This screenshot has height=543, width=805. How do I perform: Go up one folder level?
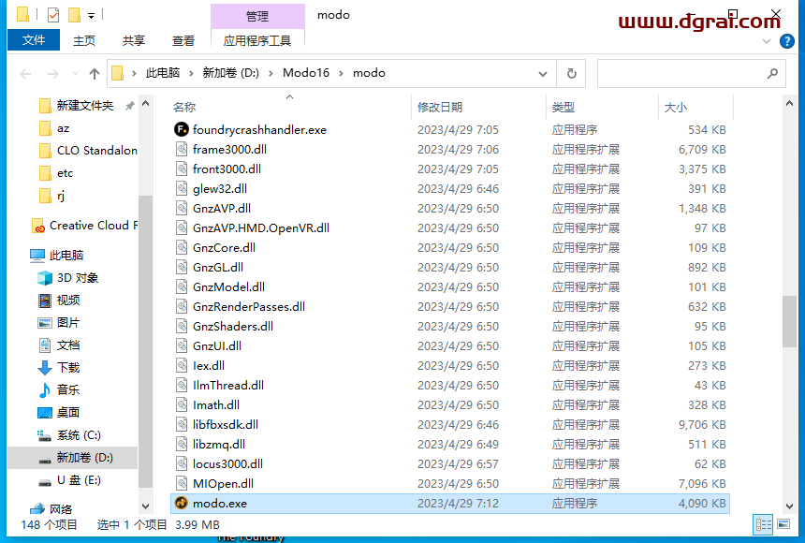[94, 74]
